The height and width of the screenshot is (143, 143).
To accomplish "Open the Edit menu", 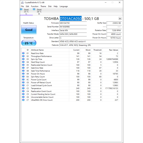I will coord(27,6).
